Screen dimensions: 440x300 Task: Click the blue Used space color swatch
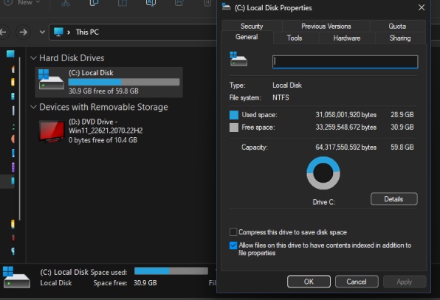click(x=234, y=115)
